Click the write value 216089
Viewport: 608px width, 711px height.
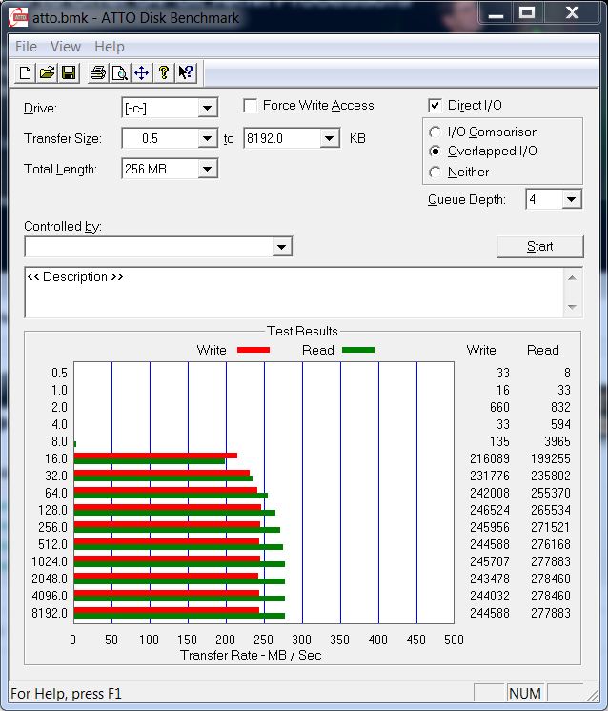490,458
